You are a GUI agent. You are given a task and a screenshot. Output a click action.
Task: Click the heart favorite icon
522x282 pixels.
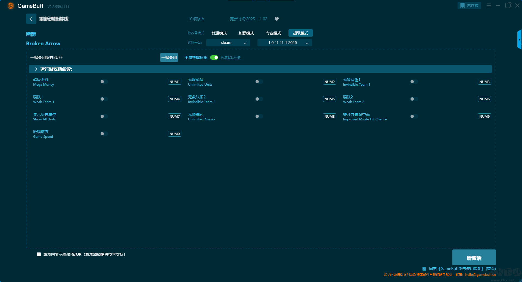[x=277, y=19]
